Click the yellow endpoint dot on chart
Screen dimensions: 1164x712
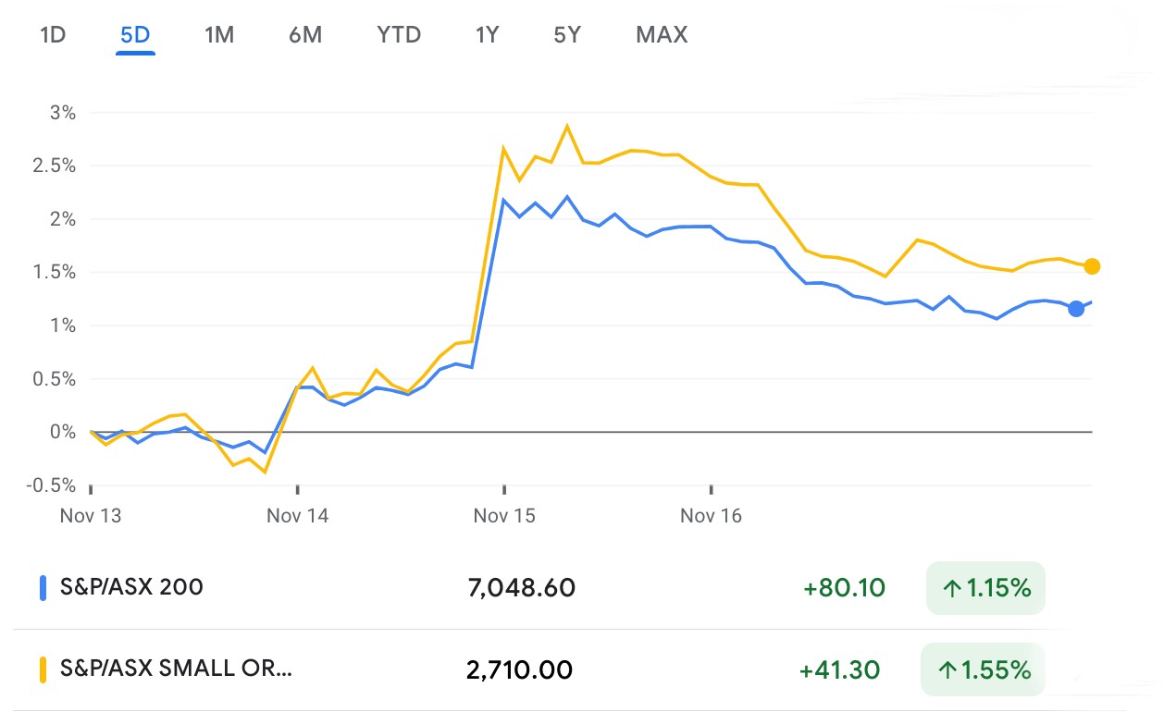point(1092,266)
